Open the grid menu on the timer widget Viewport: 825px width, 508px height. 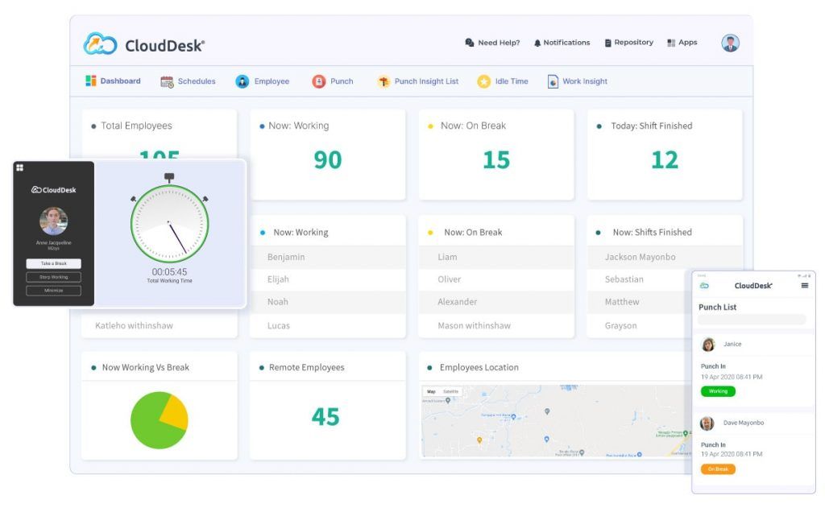coord(19,167)
